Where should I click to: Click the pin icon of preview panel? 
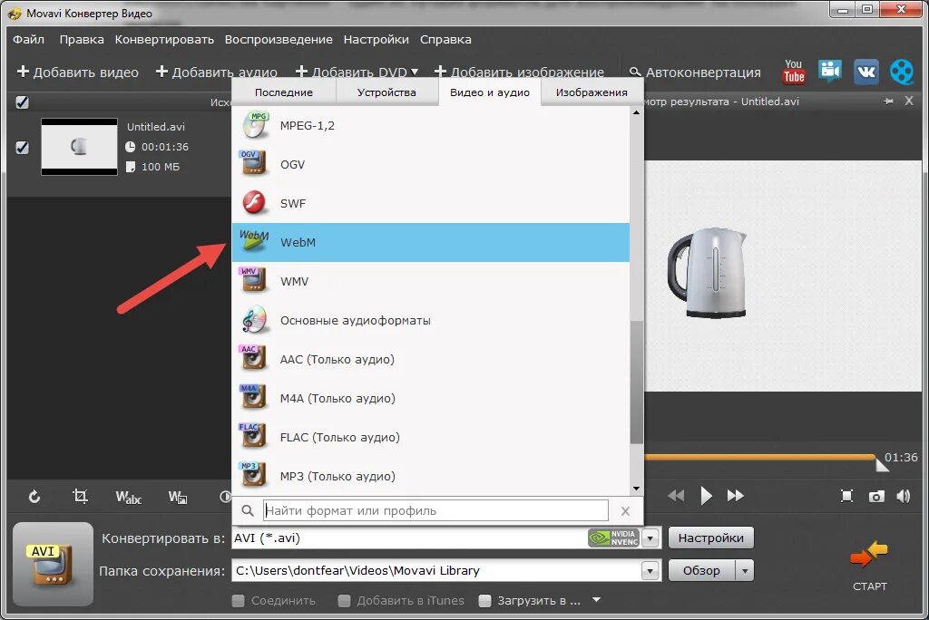tap(889, 102)
